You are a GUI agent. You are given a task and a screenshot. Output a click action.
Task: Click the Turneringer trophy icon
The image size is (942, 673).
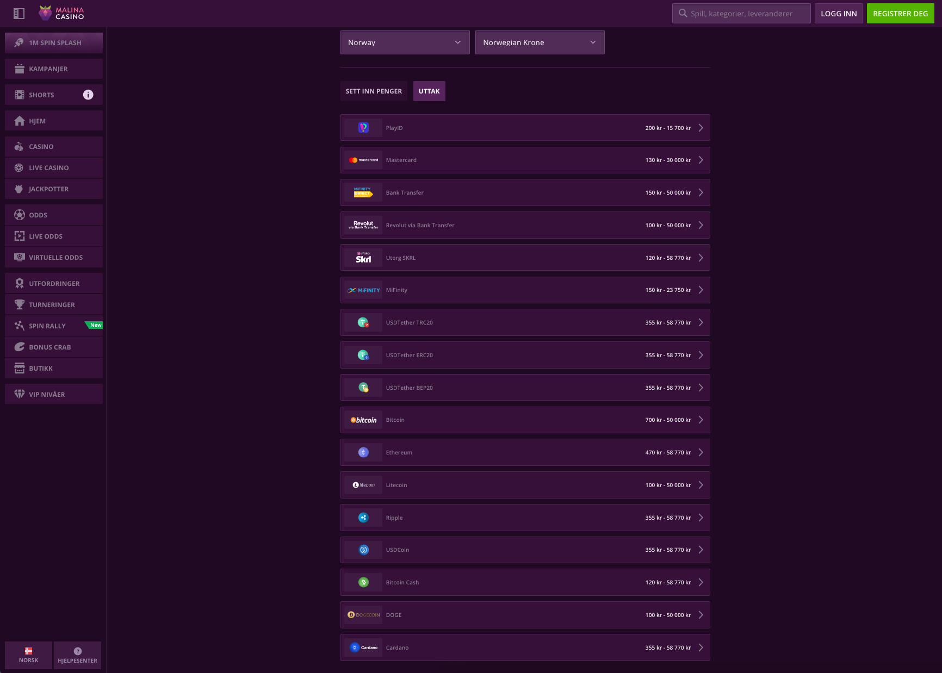tap(20, 304)
